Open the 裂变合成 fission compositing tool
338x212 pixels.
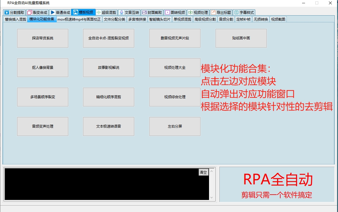pos(29,12)
